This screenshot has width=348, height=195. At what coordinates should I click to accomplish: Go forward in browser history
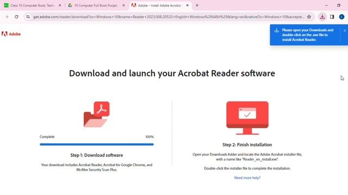tap(7, 17)
